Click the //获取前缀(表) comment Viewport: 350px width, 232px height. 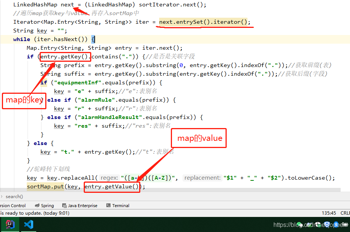(x=310, y=65)
